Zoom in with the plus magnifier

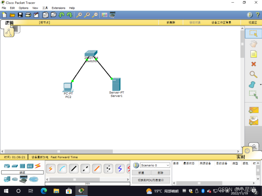click(x=79, y=15)
